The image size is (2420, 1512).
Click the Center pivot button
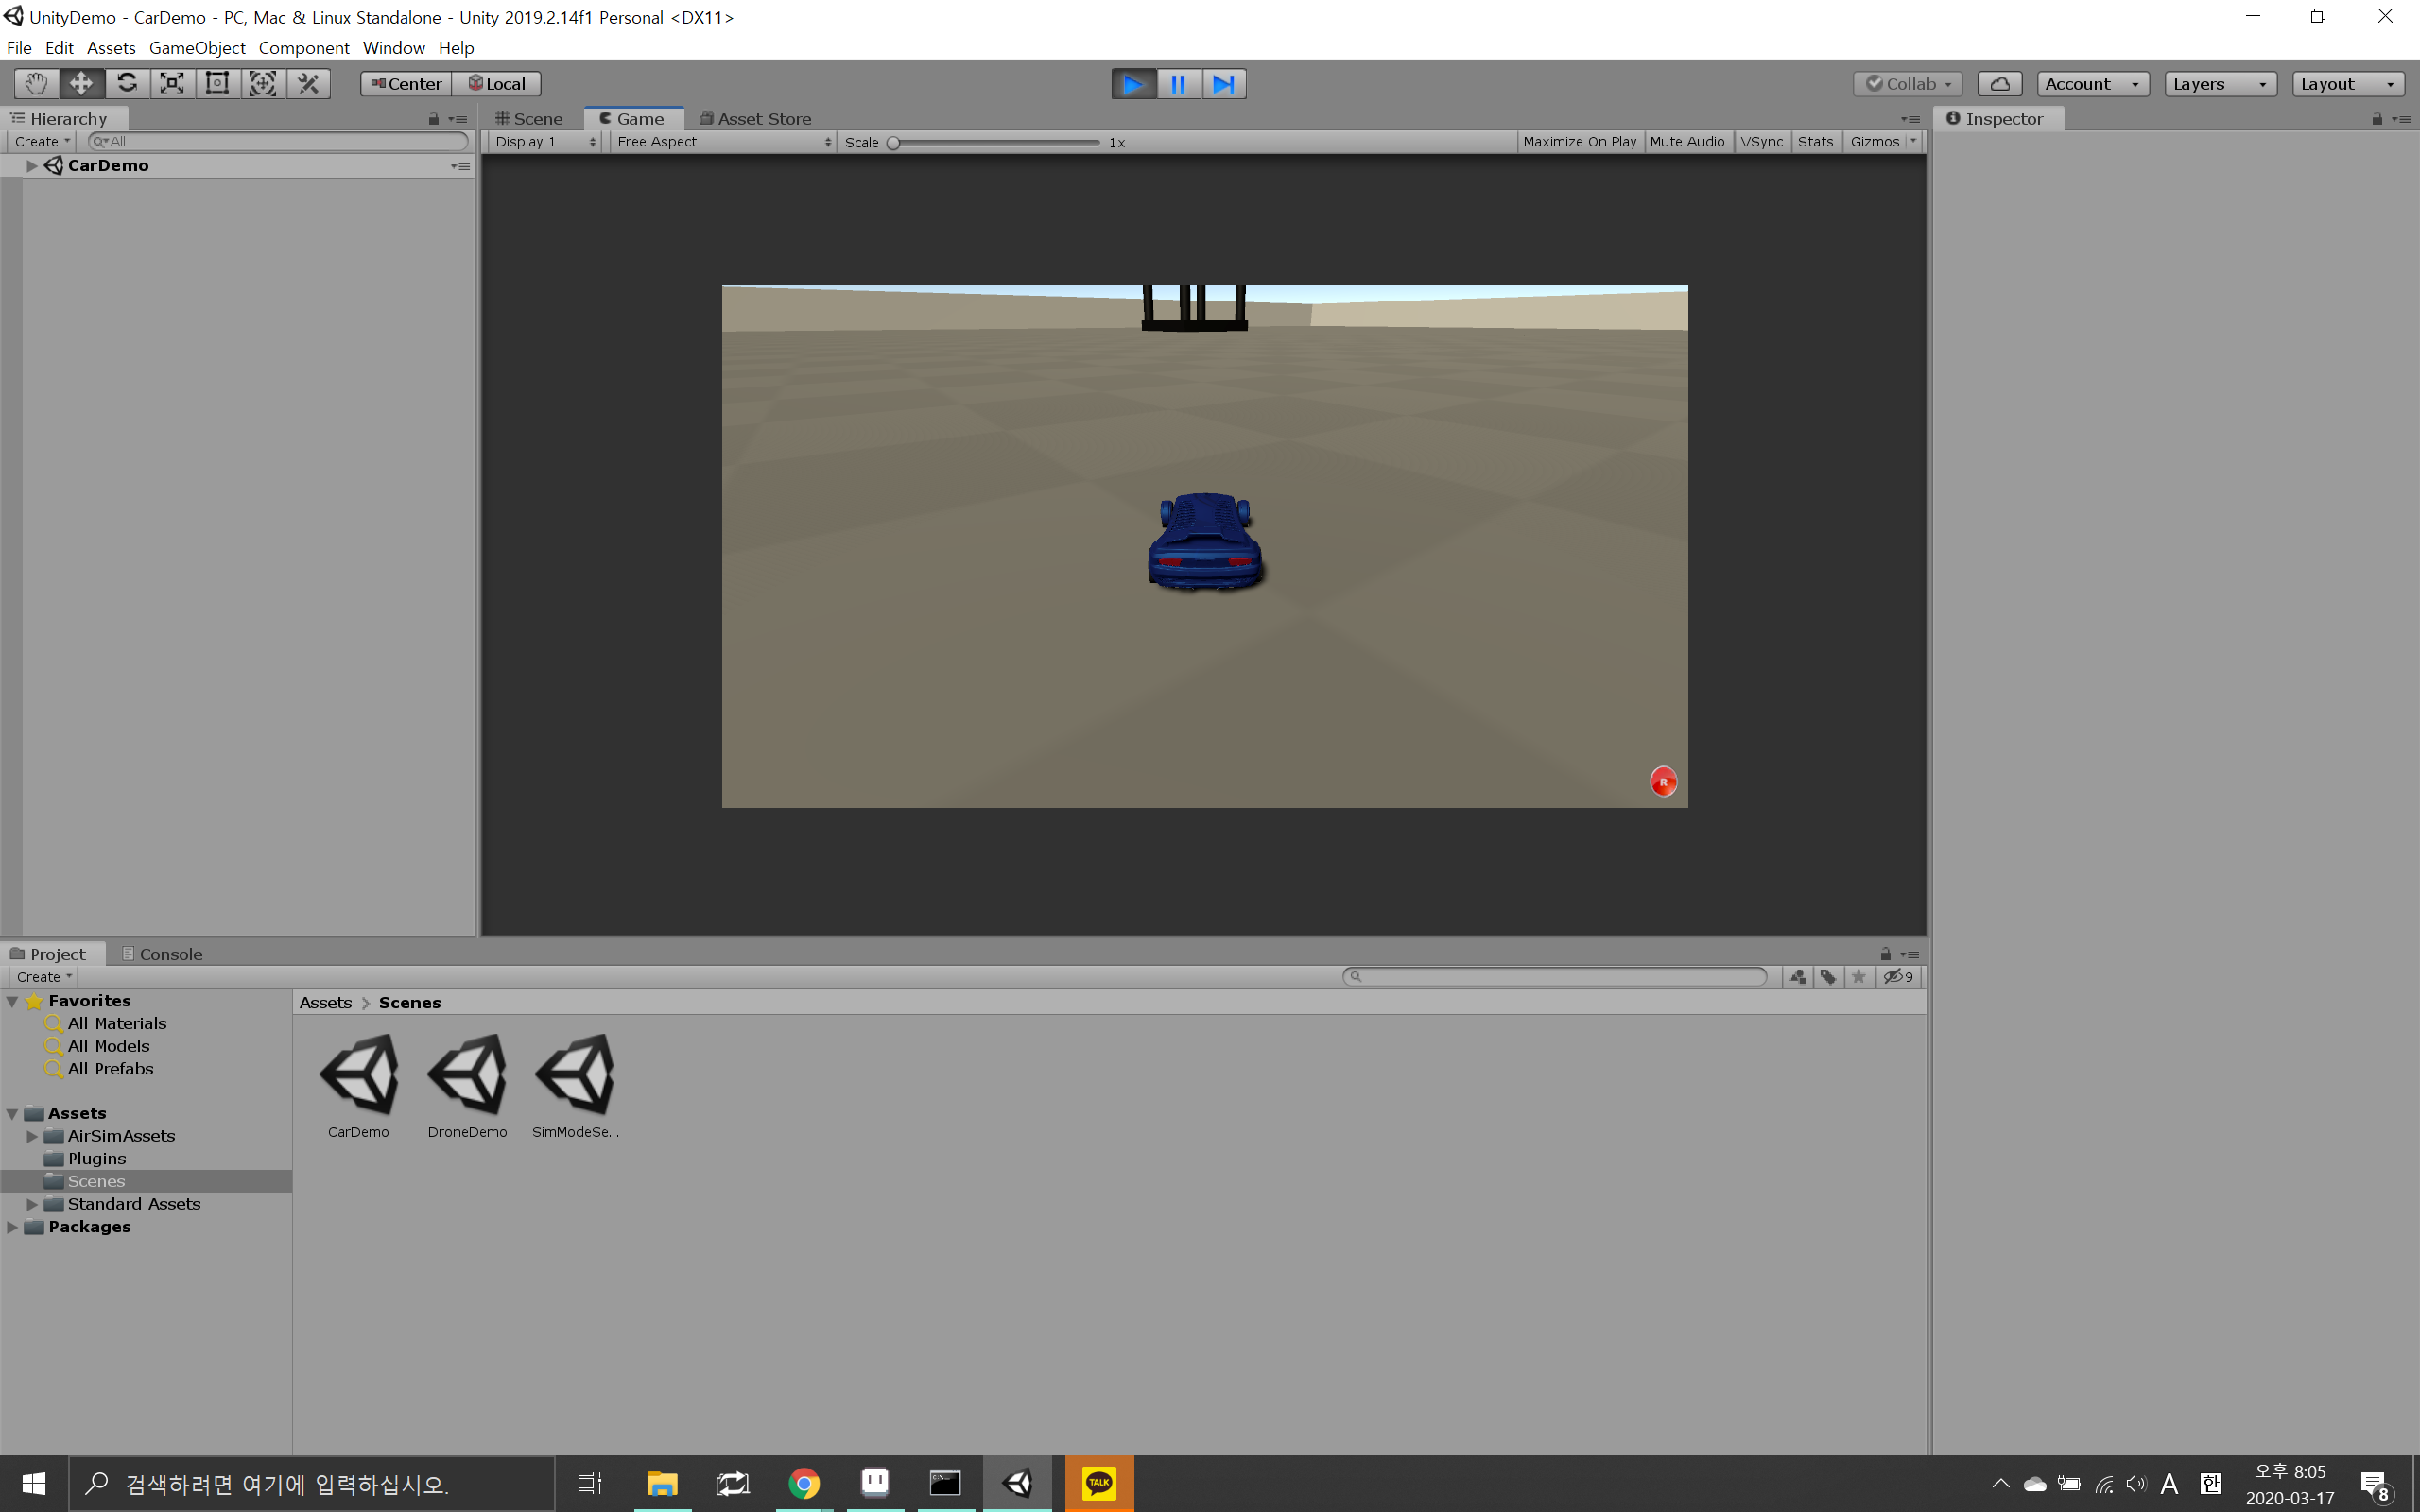406,84
